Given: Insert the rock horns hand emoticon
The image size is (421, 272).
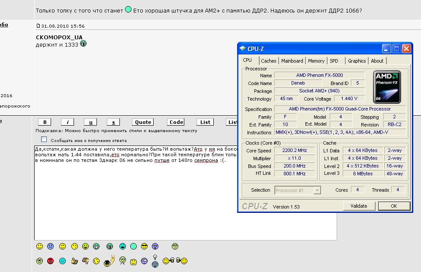Looking at the screenshot, I should tap(109, 261).
